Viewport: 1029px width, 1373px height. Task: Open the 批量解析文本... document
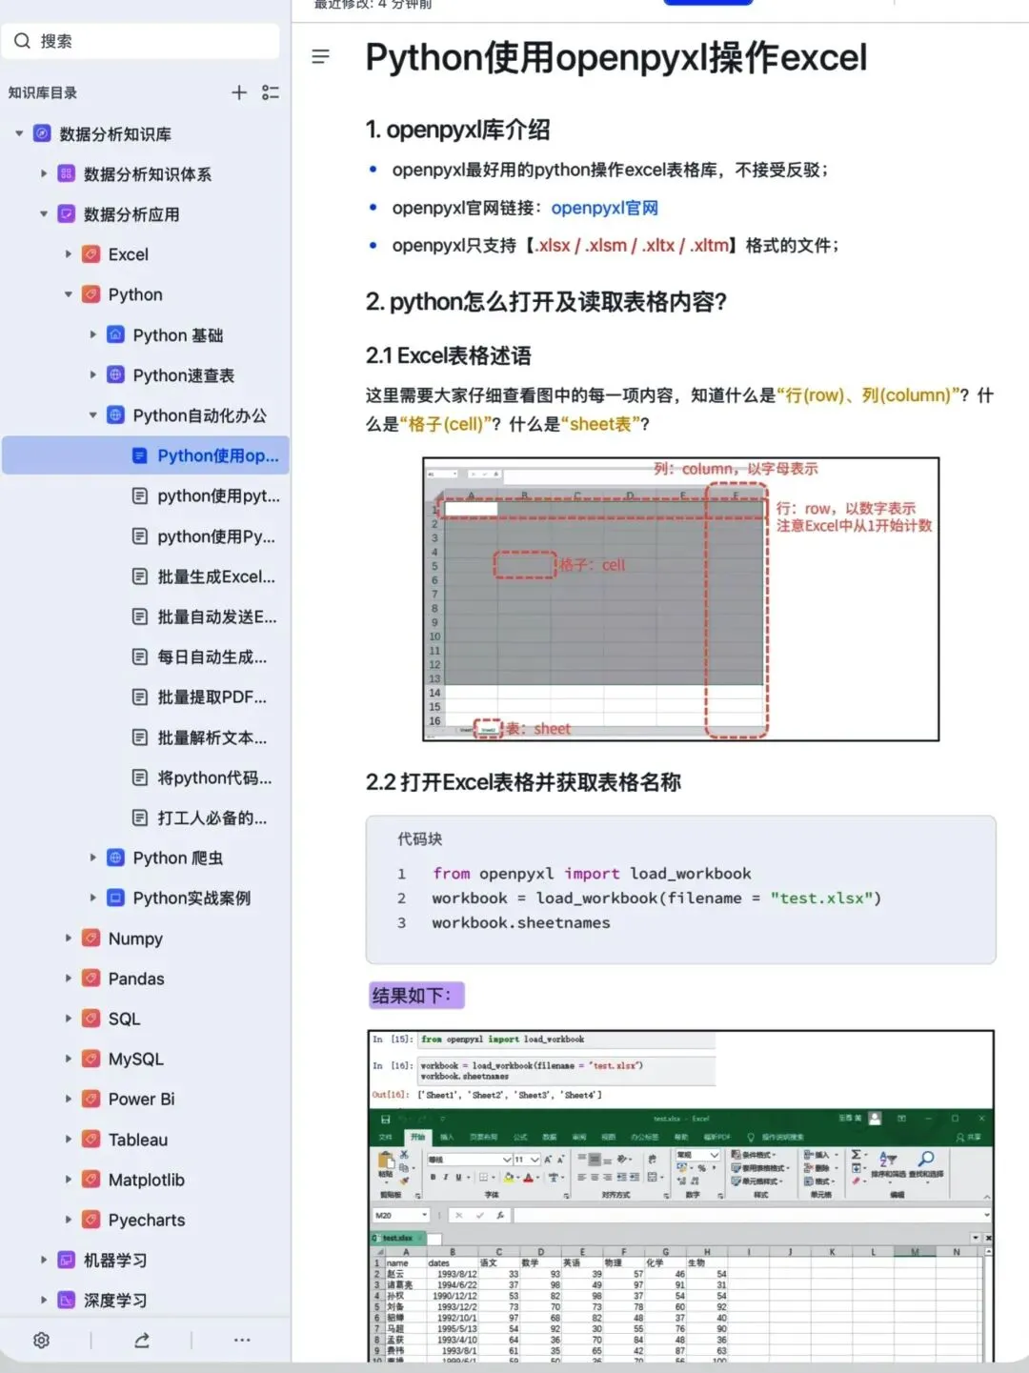(x=212, y=737)
